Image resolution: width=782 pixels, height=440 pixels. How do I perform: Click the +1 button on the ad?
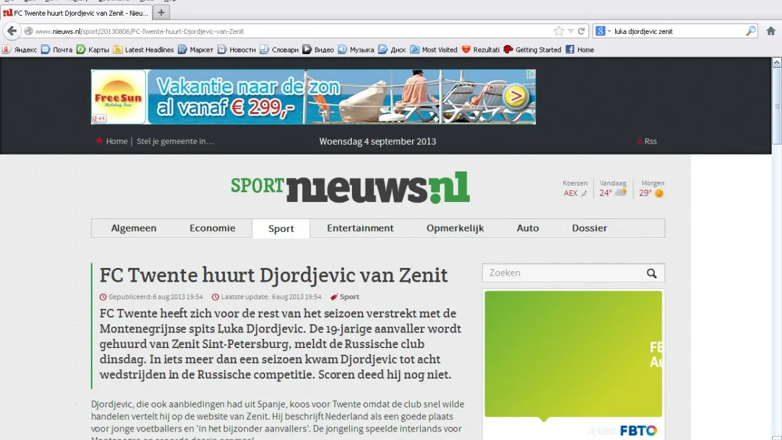(x=99, y=118)
